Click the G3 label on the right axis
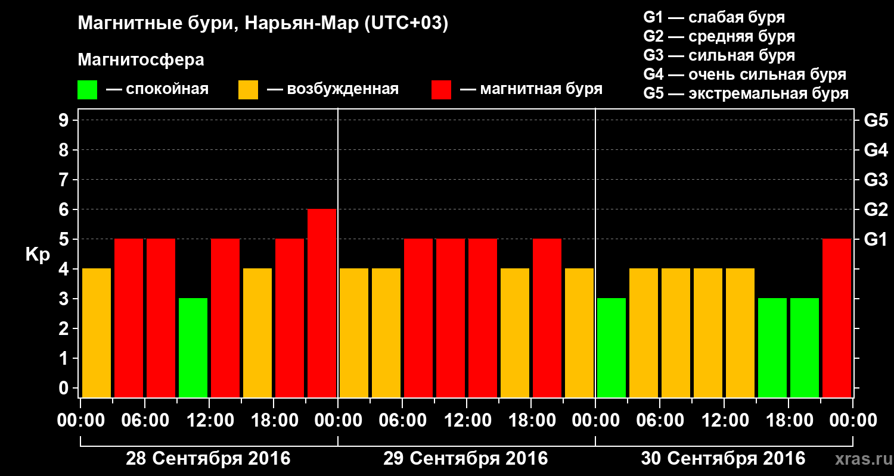894x476 pixels. point(876,180)
